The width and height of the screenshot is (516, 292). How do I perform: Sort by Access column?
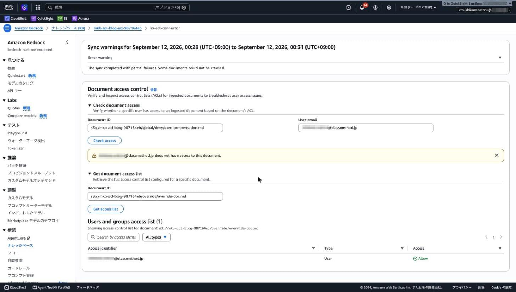500,248
